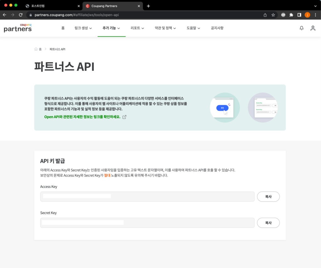
Task: Click the 파트너스 API breadcrumb text
Action: (x=57, y=49)
